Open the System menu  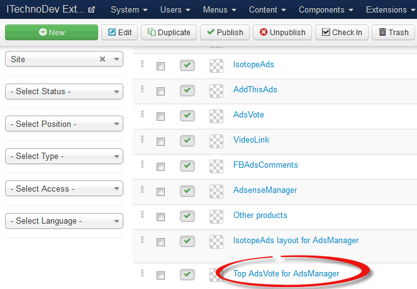[x=129, y=10]
